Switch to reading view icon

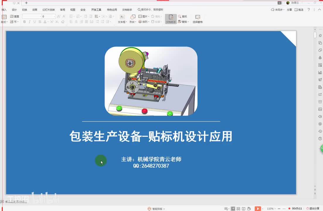tap(244, 209)
